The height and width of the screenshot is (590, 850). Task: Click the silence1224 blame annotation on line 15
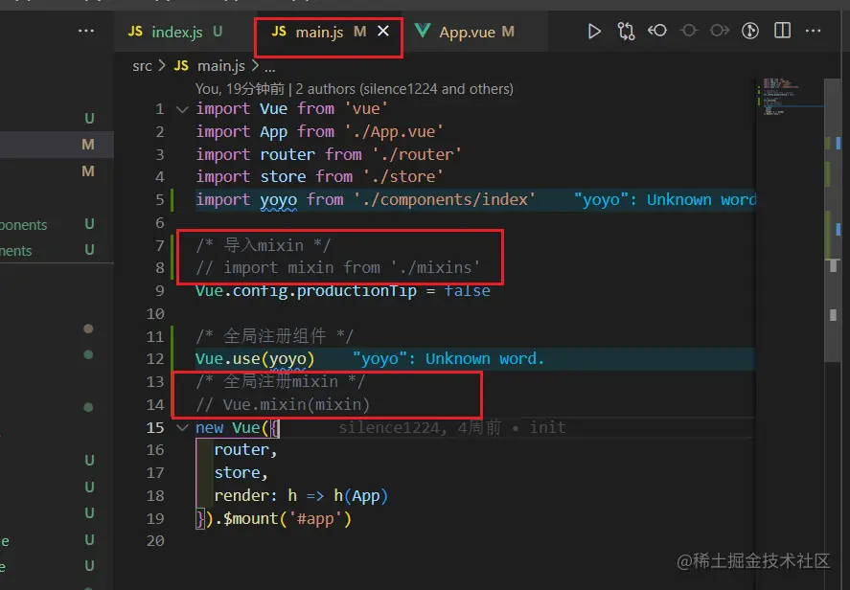pyautogui.click(x=452, y=428)
